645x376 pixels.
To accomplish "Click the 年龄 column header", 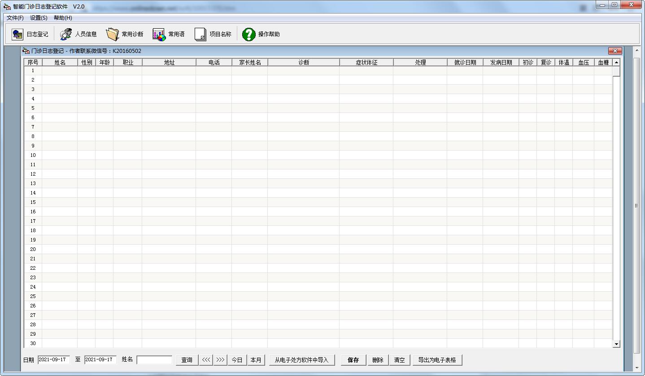I will (105, 62).
